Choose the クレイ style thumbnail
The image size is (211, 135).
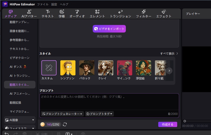[106, 68]
